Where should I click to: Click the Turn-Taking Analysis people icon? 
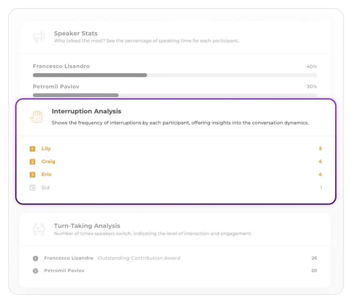pos(38,229)
